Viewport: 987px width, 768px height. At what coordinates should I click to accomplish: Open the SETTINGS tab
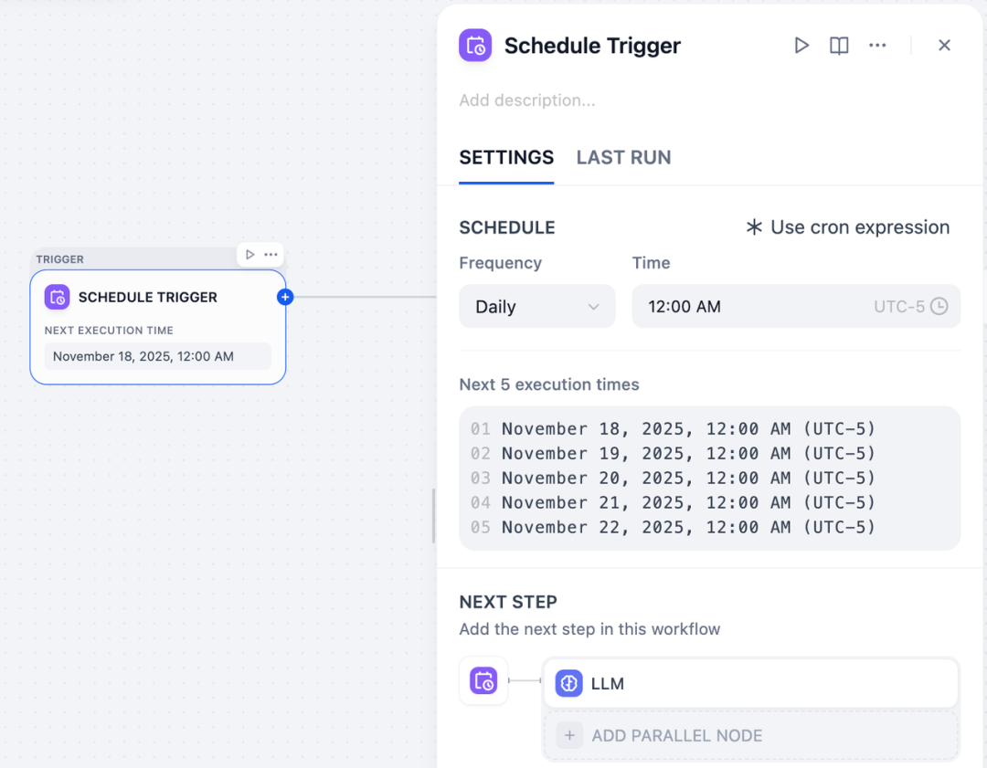pos(506,157)
